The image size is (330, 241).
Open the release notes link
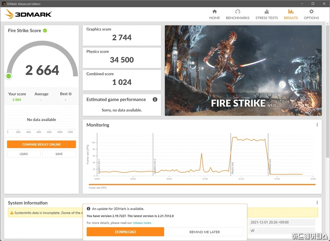click(x=142, y=223)
